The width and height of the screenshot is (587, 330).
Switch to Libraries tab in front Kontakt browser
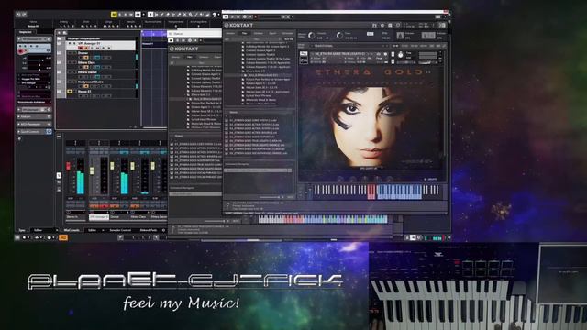[x=230, y=33]
